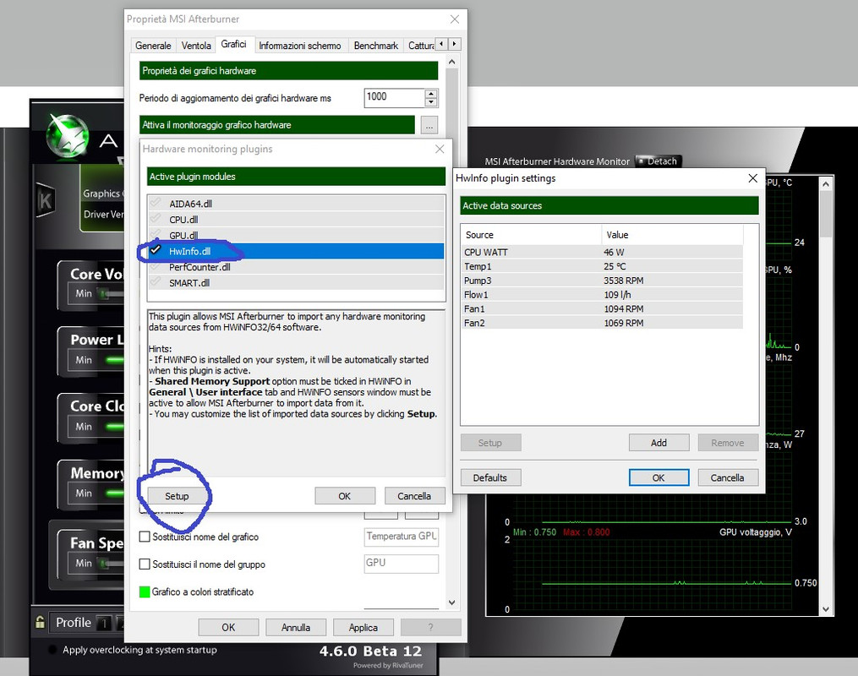Close the Hardware monitoring plugins dialog
This screenshot has width=858, height=676.
[x=440, y=149]
